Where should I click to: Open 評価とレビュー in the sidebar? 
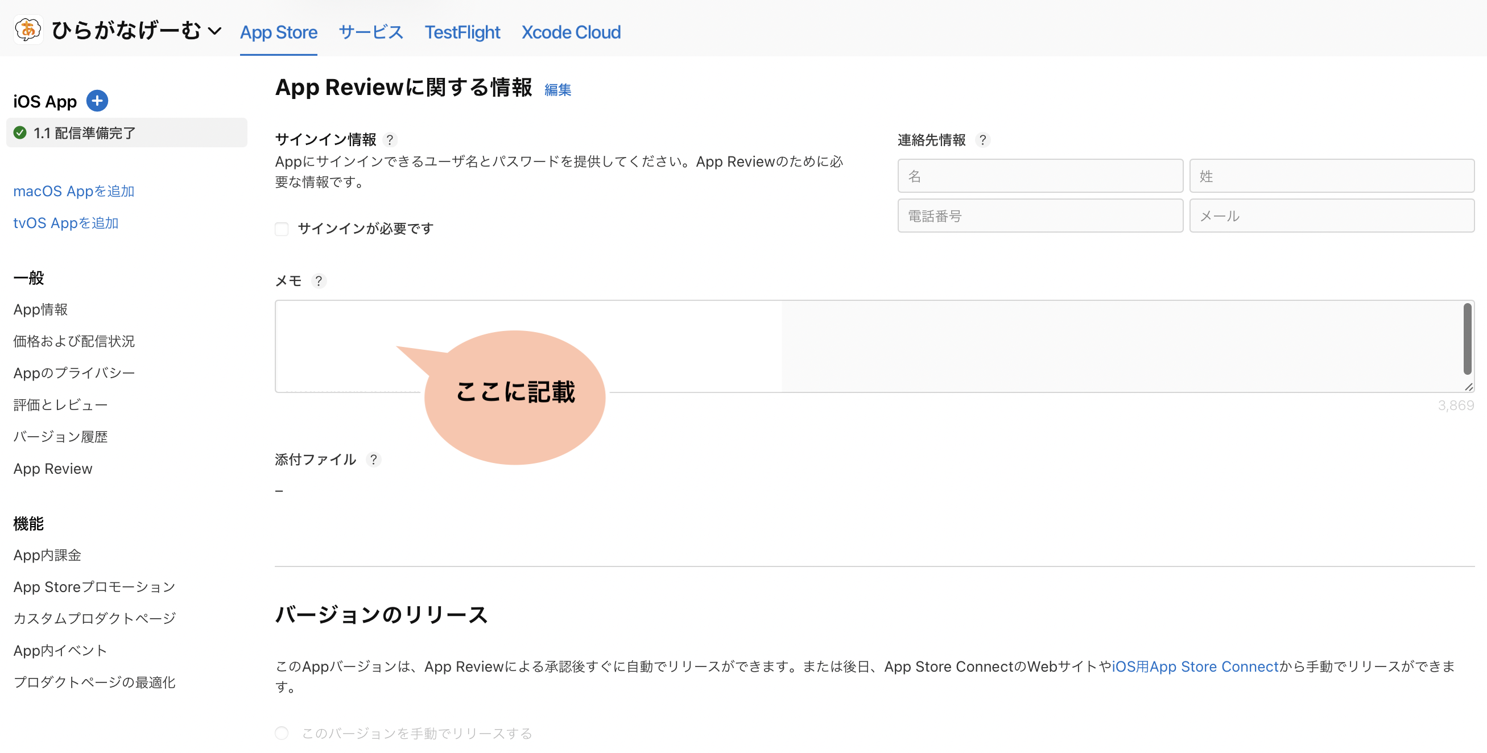61,405
